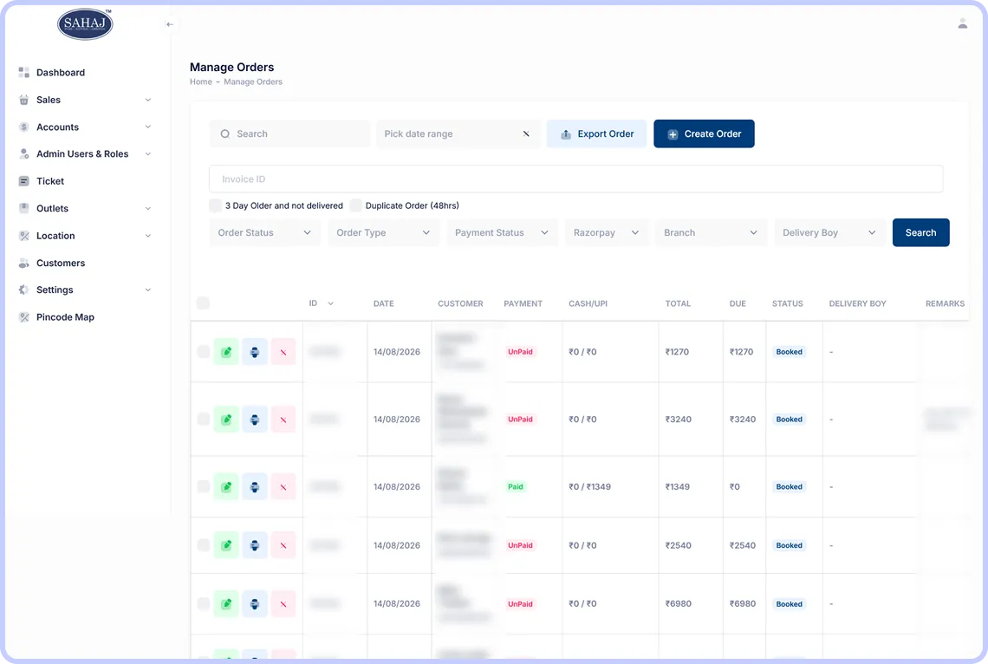Expand the Sales menu chevron
Image resolution: width=988 pixels, height=664 pixels.
point(148,100)
